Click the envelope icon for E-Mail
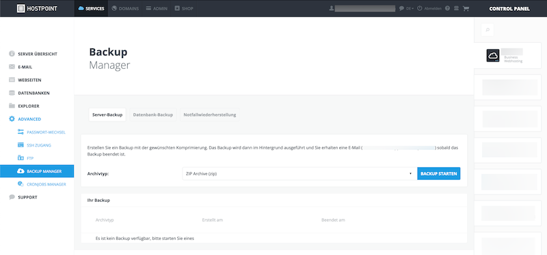 coord(12,67)
